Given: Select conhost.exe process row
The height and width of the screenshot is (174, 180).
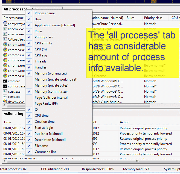Looking at the screenshot, I should coord(14,86).
